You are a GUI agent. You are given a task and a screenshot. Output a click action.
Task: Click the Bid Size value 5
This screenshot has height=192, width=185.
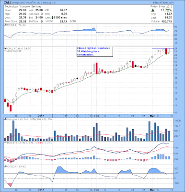click(42, 21)
